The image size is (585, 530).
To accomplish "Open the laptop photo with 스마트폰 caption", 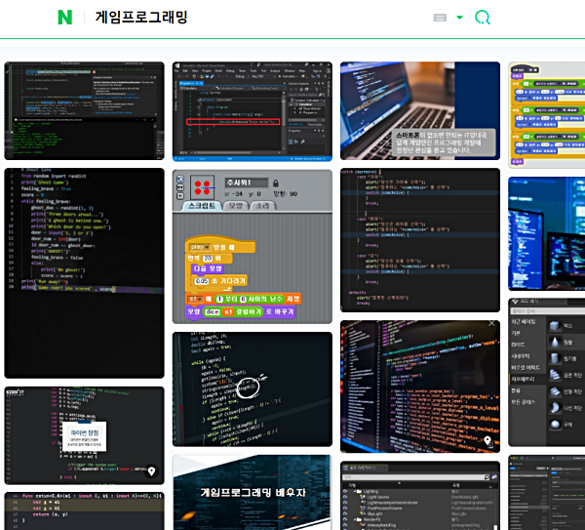I will point(420,111).
